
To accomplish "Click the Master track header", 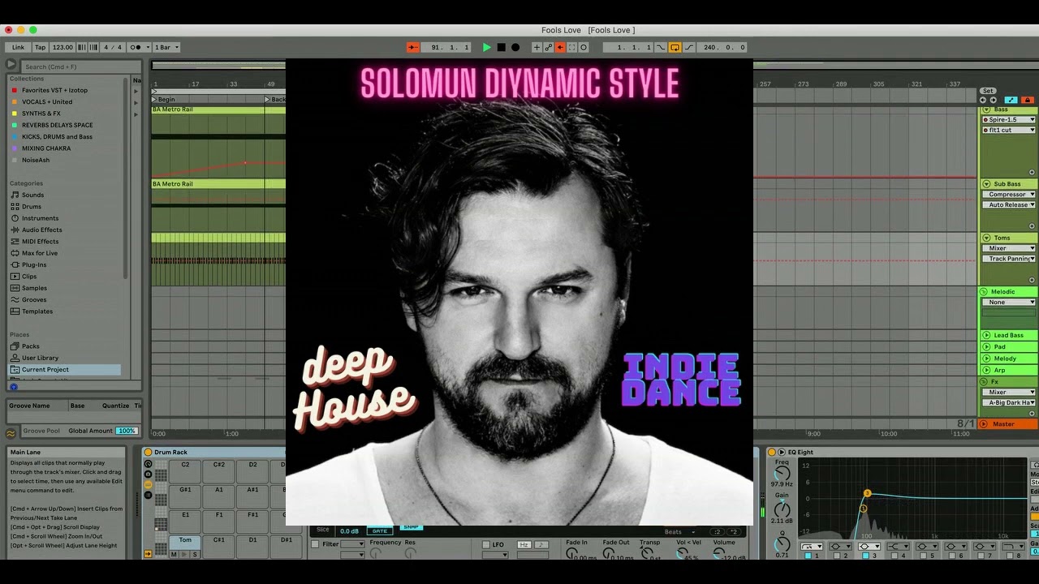I will (x=1008, y=424).
